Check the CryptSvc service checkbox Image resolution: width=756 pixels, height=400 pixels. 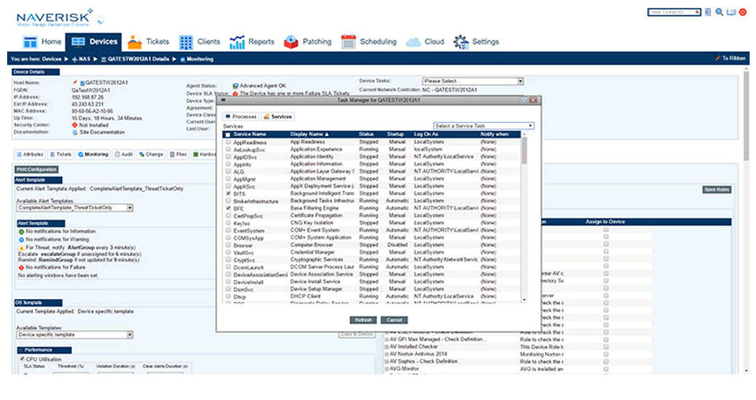(x=228, y=260)
